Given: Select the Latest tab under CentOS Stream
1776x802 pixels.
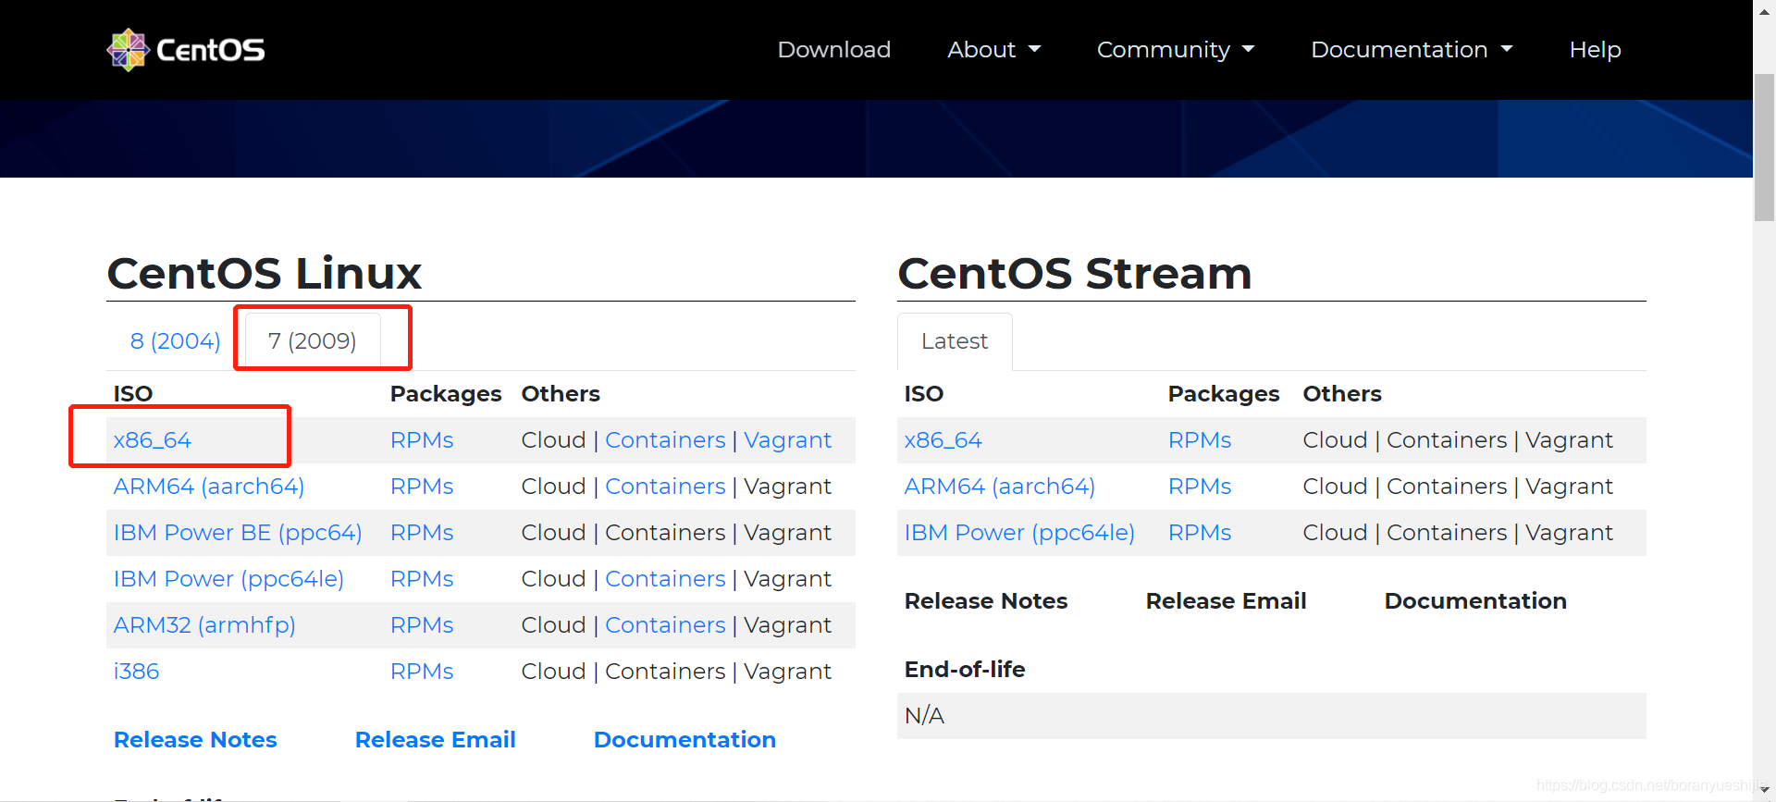Looking at the screenshot, I should (x=954, y=341).
